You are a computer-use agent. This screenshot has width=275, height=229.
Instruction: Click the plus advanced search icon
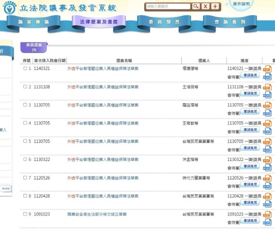[x=215, y=7]
